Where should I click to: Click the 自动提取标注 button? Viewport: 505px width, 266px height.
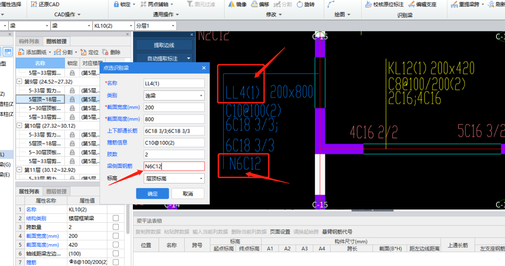162,59
